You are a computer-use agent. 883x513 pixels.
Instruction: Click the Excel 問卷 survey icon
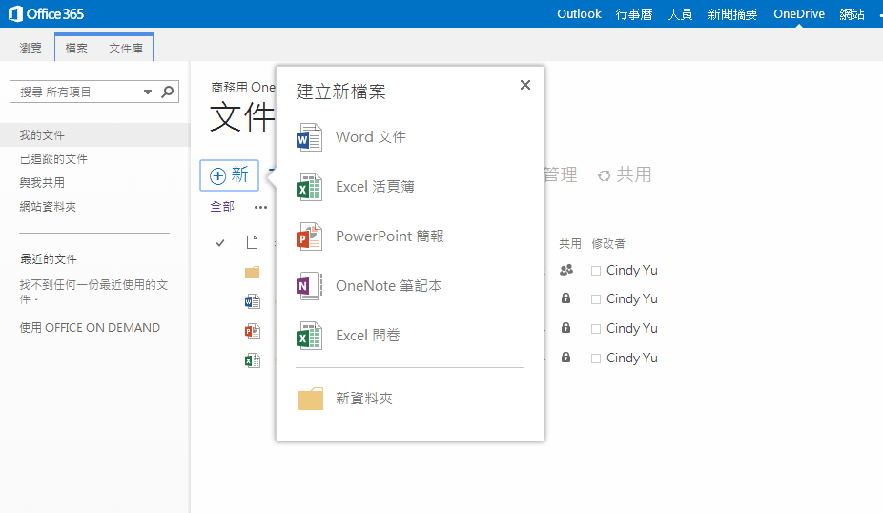310,336
